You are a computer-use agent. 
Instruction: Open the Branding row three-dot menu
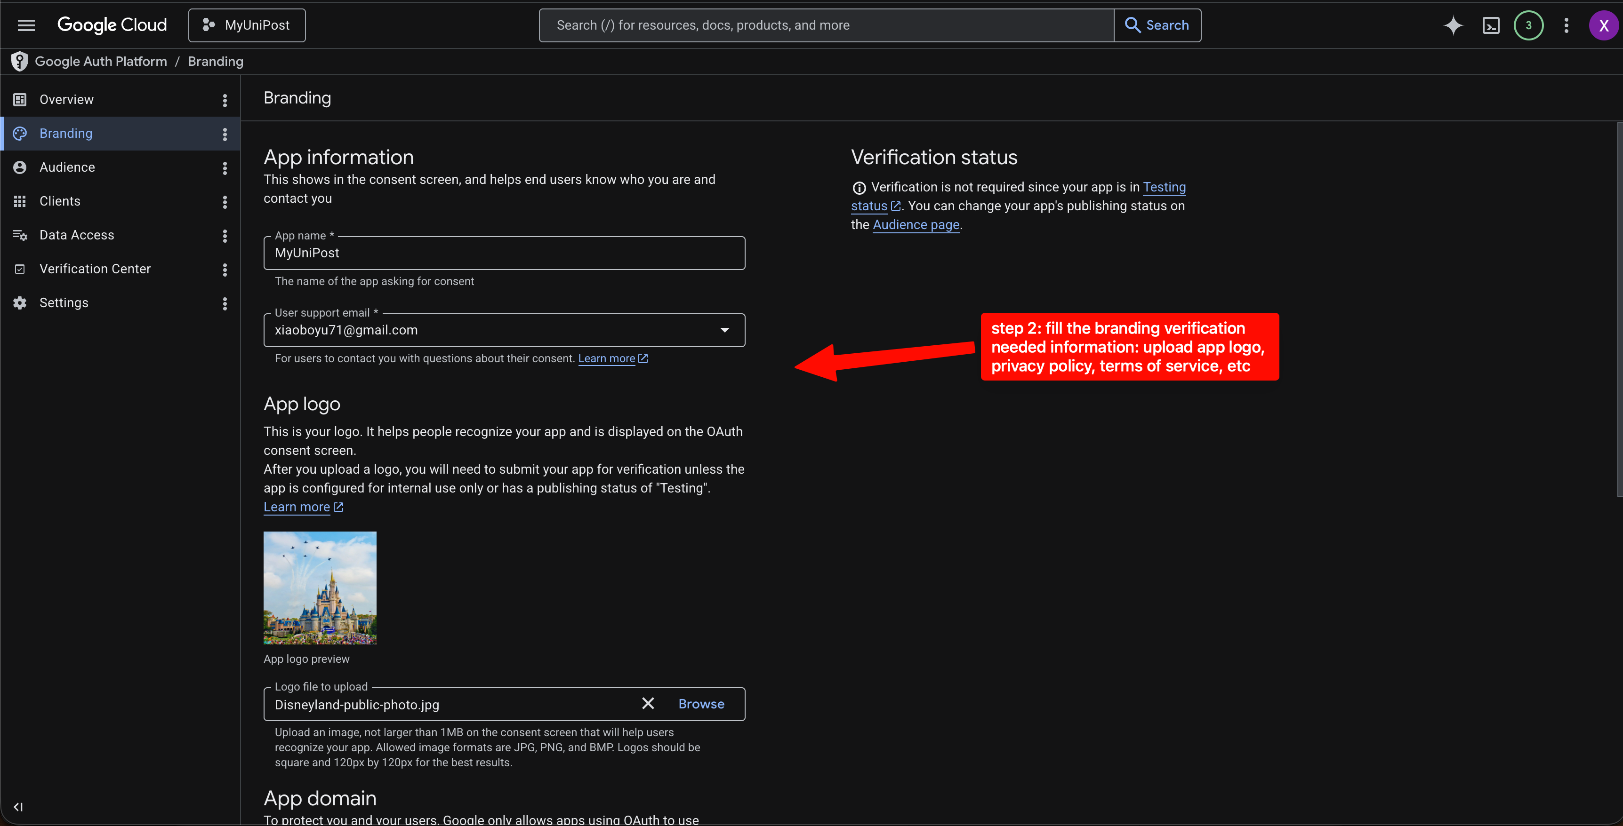point(225,134)
